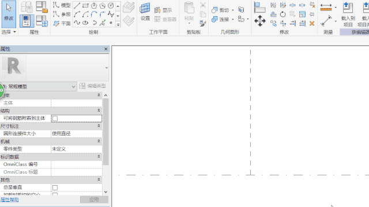
Task: Click the 零件类型 value 未定义
Action: (x=77, y=149)
